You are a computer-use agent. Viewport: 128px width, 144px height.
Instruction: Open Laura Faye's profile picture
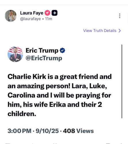click(x=11, y=16)
